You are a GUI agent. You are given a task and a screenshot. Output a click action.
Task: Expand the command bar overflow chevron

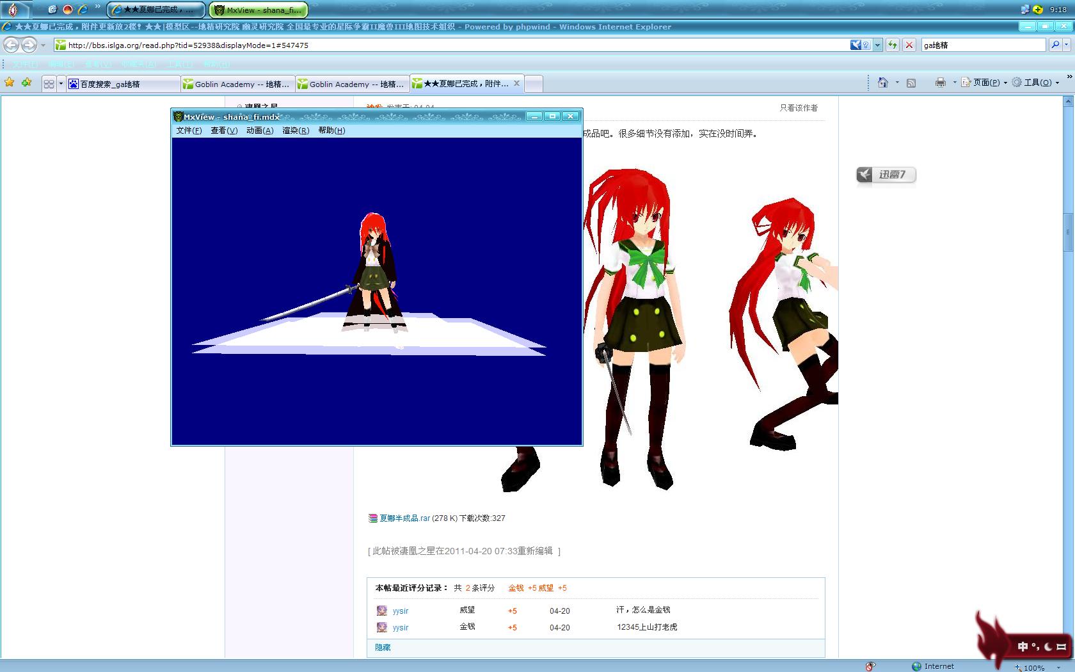[1069, 77]
